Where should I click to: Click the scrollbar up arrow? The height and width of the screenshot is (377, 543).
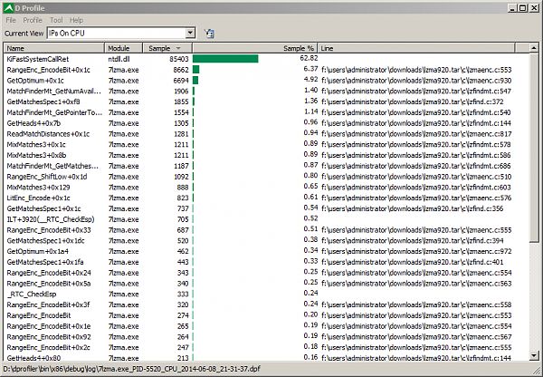pos(534,48)
